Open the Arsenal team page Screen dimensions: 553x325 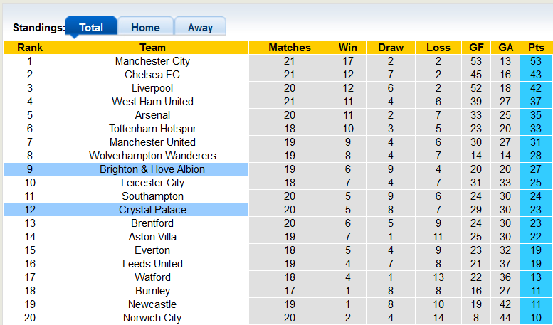(x=152, y=115)
